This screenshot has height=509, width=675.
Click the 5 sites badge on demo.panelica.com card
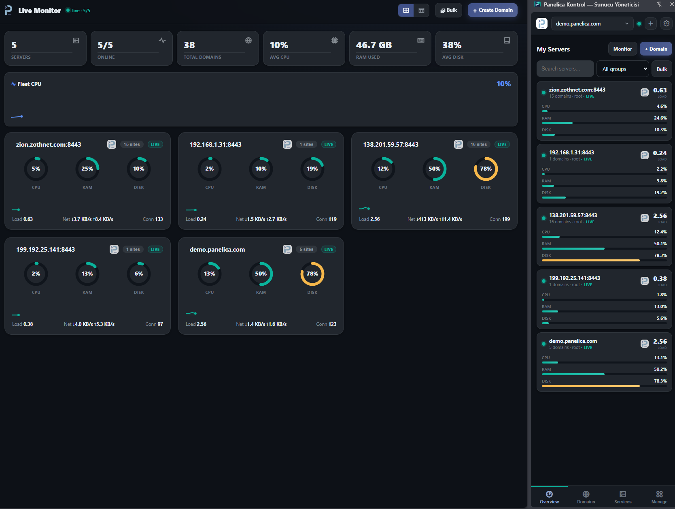(306, 249)
